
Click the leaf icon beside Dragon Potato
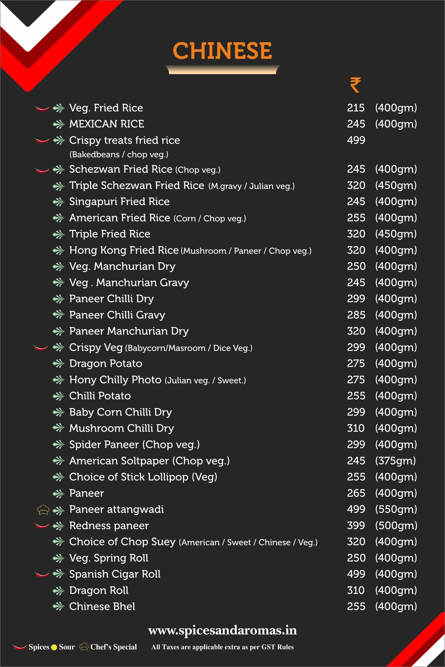(x=59, y=363)
